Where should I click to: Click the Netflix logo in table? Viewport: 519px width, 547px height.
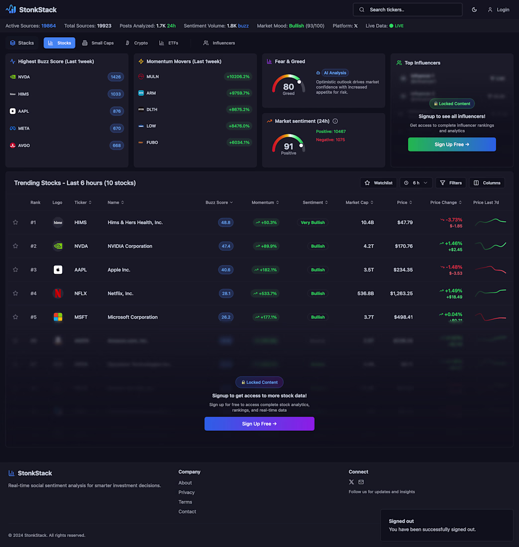(x=58, y=293)
